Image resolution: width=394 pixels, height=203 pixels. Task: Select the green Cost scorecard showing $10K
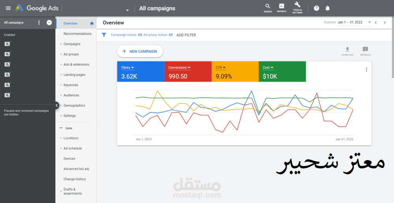(x=282, y=72)
